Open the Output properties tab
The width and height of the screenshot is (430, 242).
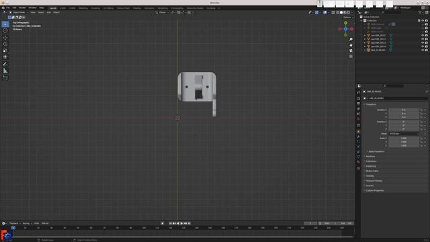tap(358, 104)
